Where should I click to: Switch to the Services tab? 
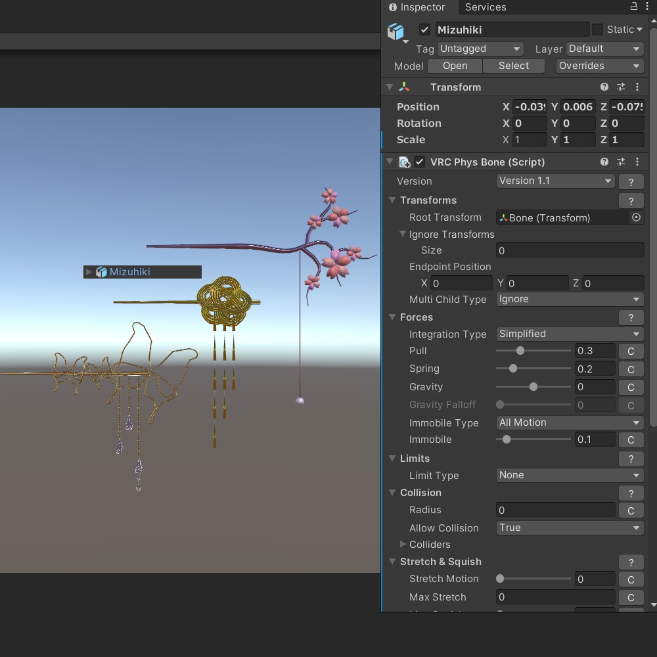pos(485,7)
